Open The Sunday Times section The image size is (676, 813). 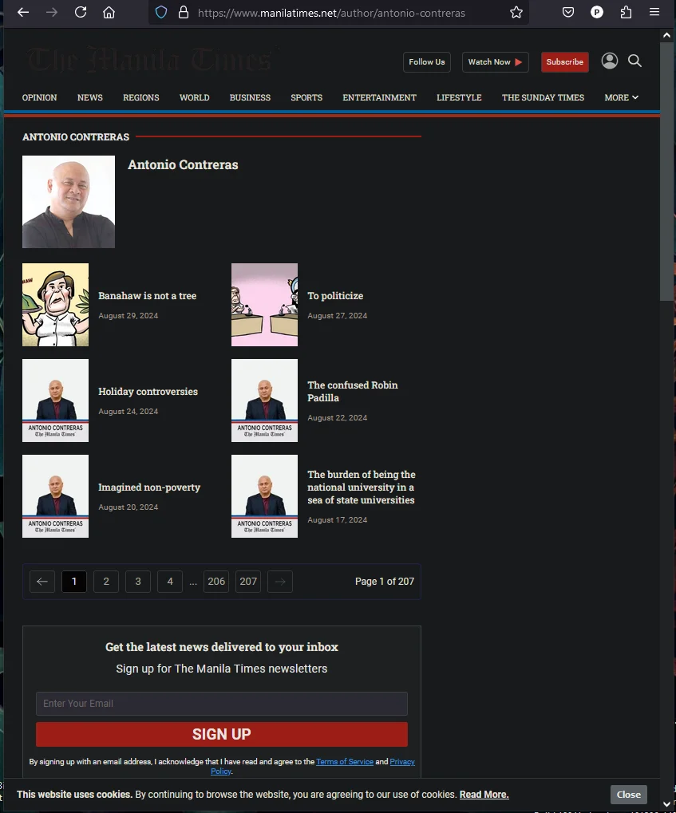coord(544,97)
